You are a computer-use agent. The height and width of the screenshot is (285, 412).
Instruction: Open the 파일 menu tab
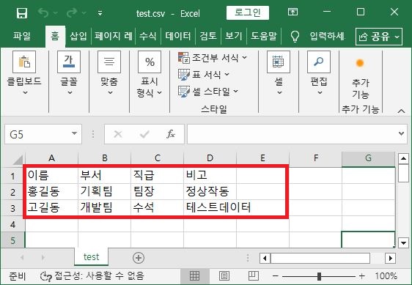point(22,36)
